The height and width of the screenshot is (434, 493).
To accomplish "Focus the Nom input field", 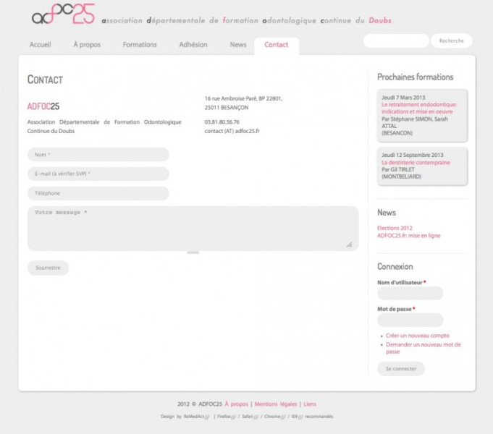I will (x=98, y=155).
